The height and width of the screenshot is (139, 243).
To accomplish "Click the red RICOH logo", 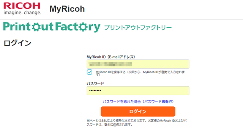I will (22, 6).
